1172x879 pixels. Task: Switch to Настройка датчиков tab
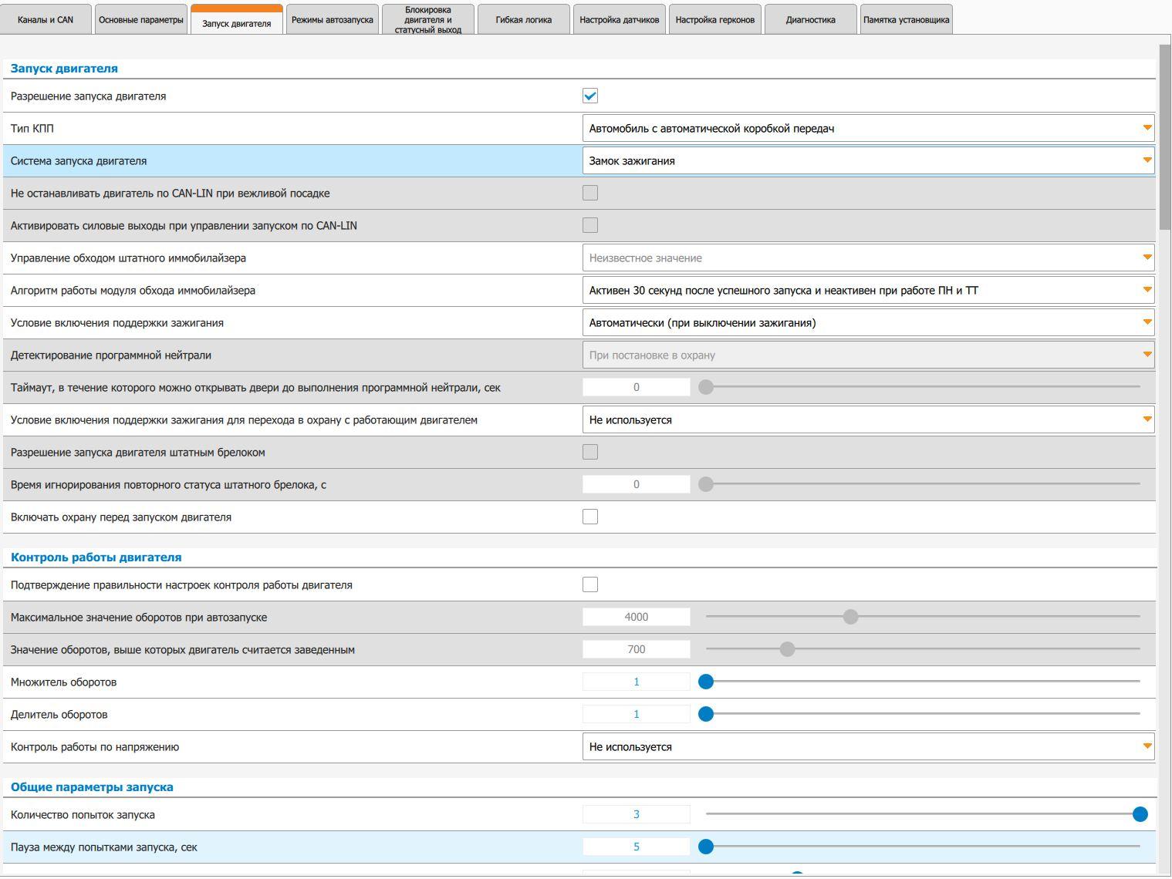[x=620, y=20]
